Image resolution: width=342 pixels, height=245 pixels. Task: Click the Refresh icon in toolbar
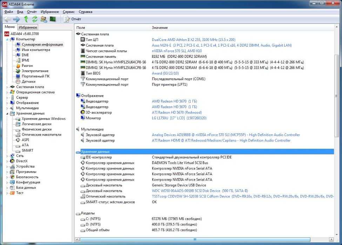pyautogui.click(x=35, y=19)
